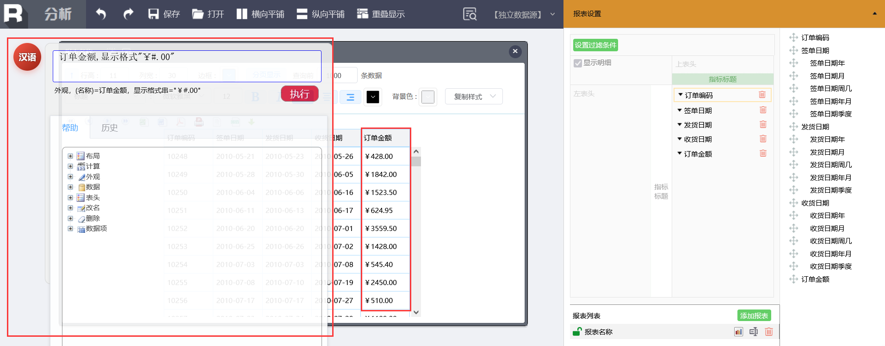Delete the 签单日期 indicator
The image size is (885, 346).
tap(763, 110)
